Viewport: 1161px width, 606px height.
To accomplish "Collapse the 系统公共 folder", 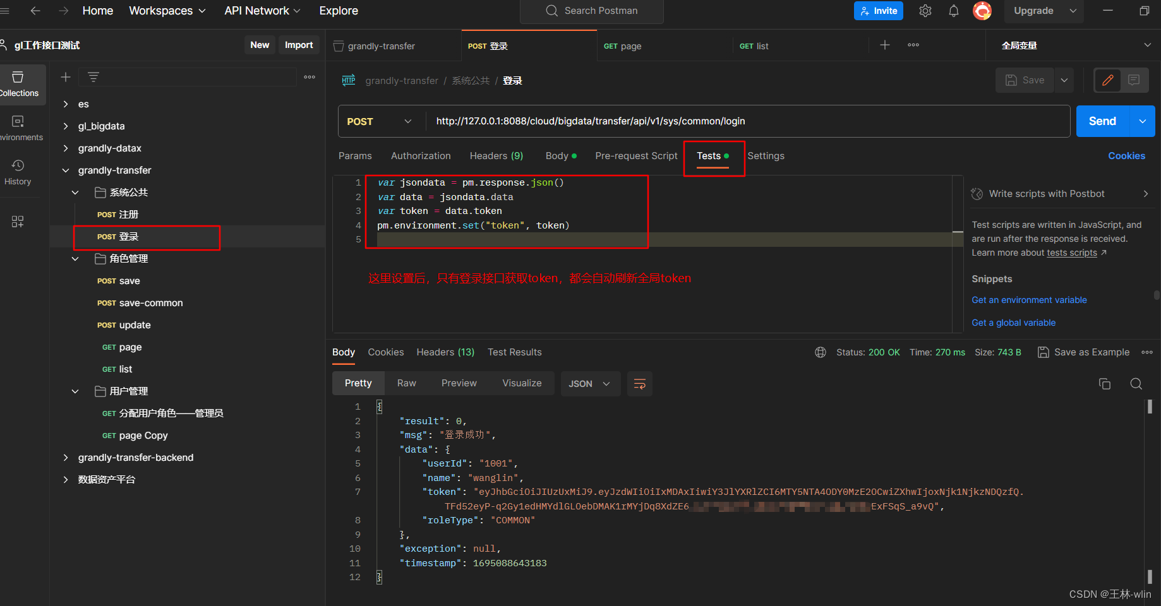I will point(75,193).
